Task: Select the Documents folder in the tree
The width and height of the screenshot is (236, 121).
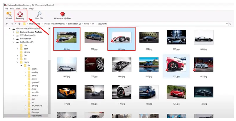Action: 37,116
